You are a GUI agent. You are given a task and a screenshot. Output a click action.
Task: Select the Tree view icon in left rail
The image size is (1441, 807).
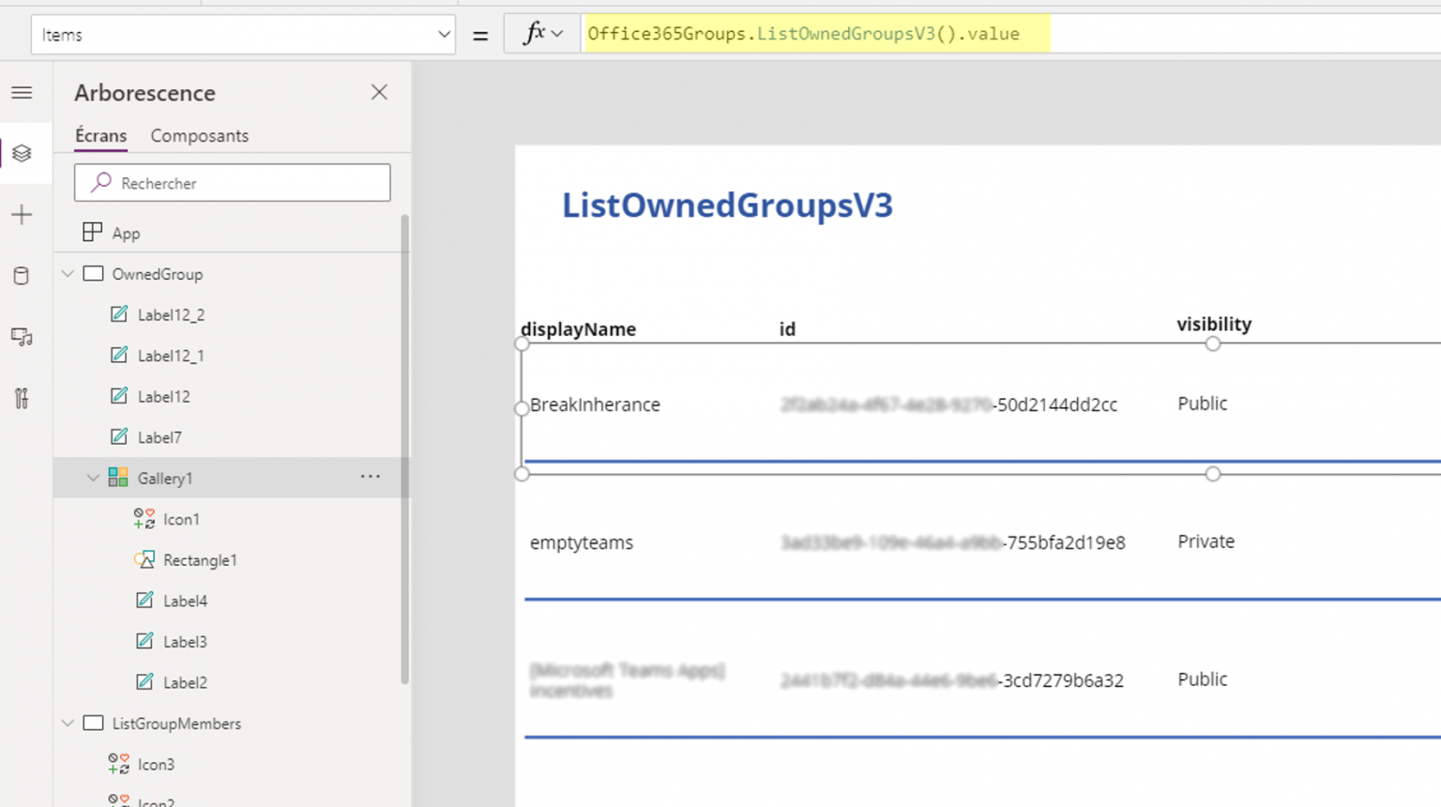pyautogui.click(x=22, y=153)
